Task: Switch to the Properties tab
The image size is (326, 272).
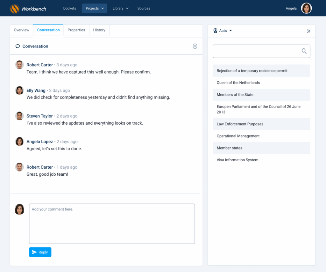Action: click(x=76, y=30)
